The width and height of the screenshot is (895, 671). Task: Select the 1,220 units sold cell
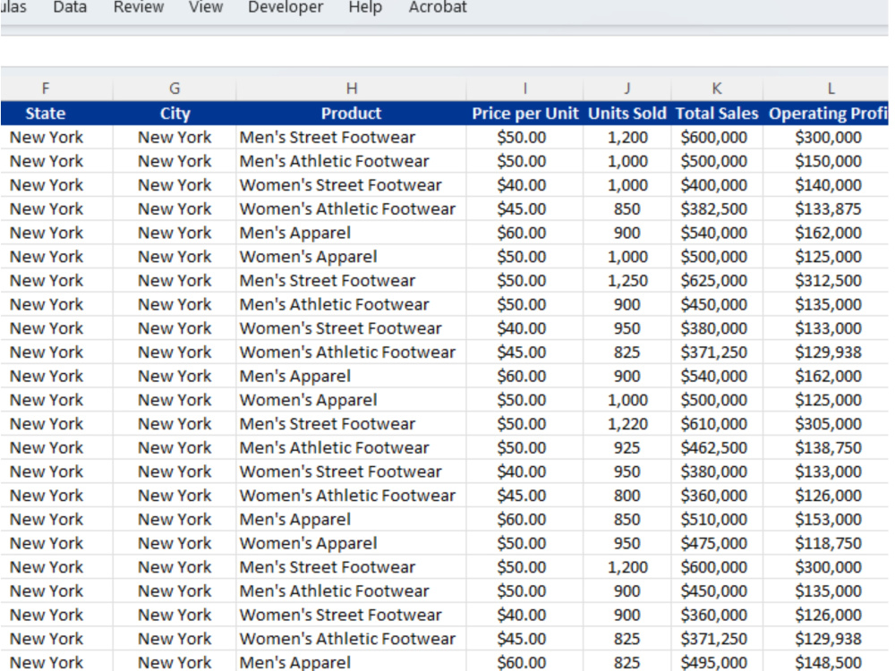coord(627,424)
